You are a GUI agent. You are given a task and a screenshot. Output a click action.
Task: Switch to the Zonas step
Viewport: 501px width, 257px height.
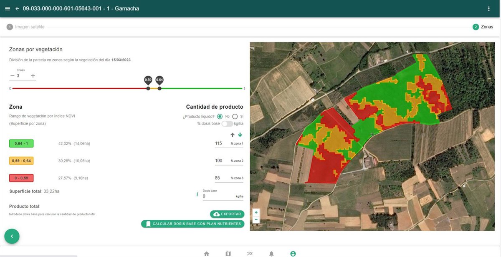click(x=483, y=27)
